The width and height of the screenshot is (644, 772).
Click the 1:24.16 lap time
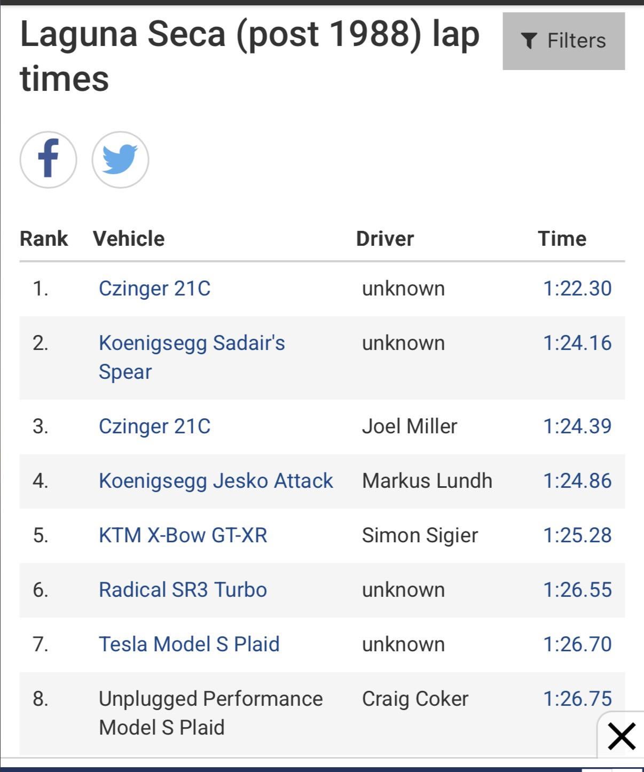pyautogui.click(x=577, y=343)
